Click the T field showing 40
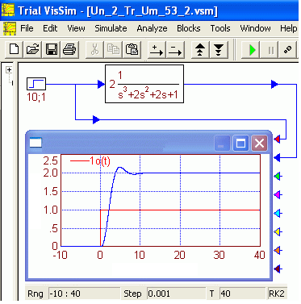Screen dimensions: 301x304 242,294
